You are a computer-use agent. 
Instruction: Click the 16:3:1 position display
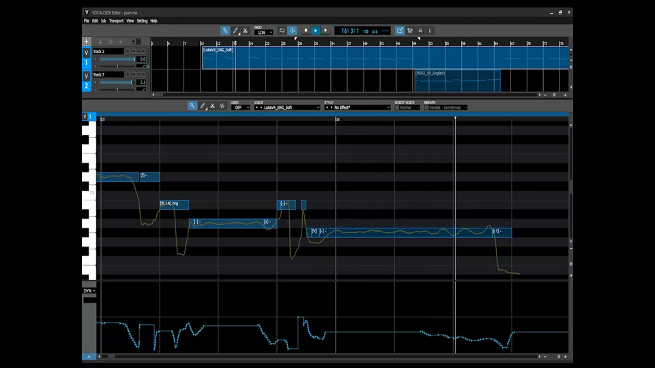349,31
